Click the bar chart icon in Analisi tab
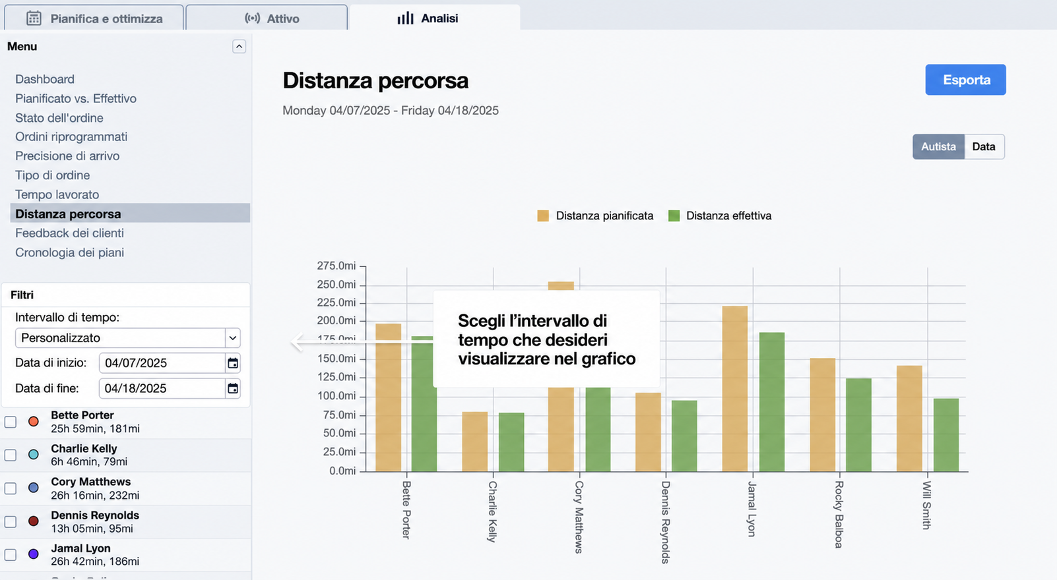This screenshot has width=1057, height=580. point(405,18)
